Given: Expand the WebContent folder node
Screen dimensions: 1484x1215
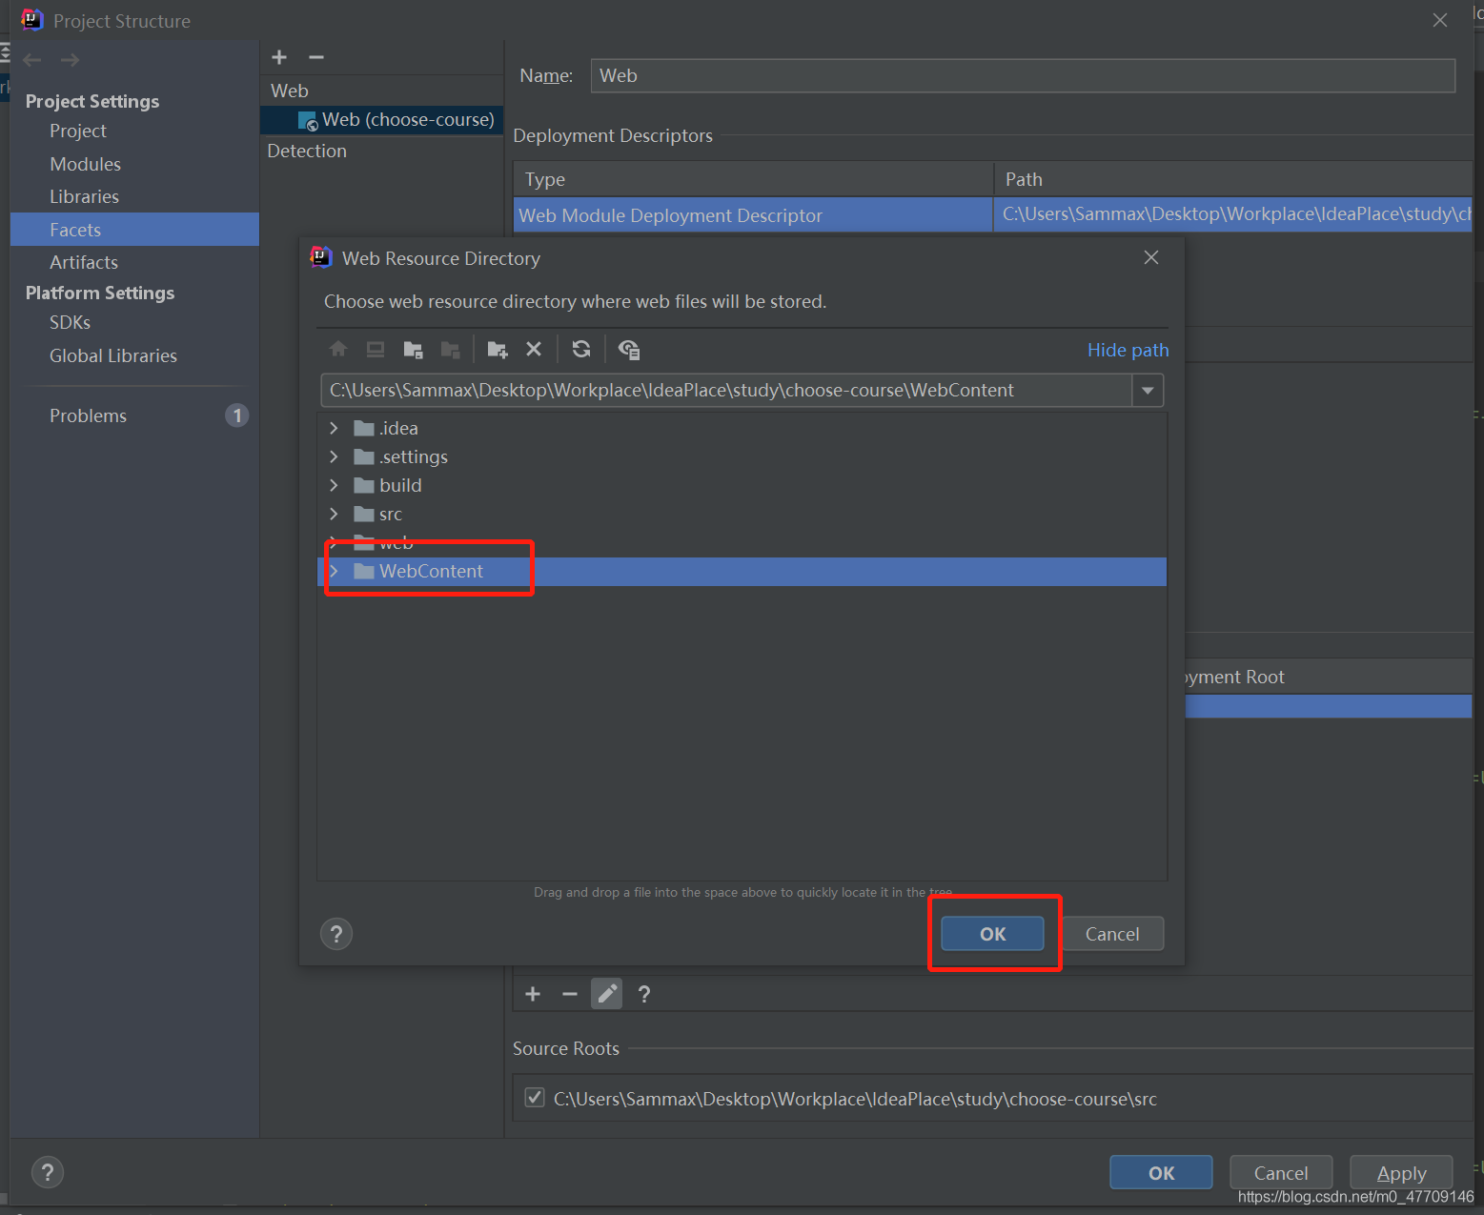Looking at the screenshot, I should pos(334,571).
